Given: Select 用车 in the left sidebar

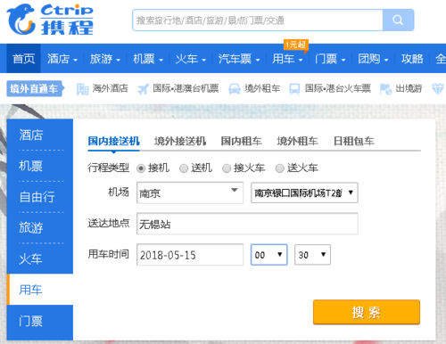Looking at the screenshot, I should pyautogui.click(x=40, y=290).
